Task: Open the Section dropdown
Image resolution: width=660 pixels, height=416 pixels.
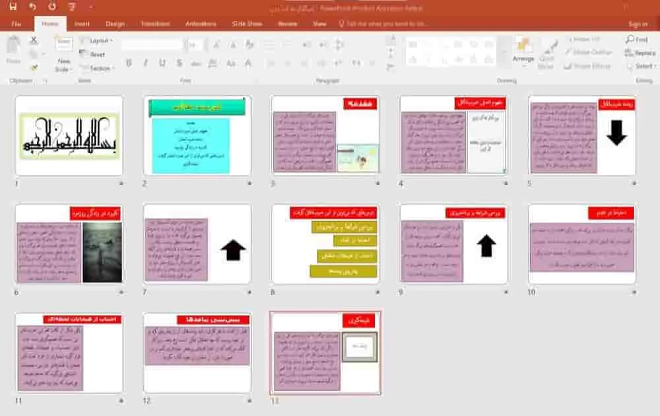Action: (98, 68)
